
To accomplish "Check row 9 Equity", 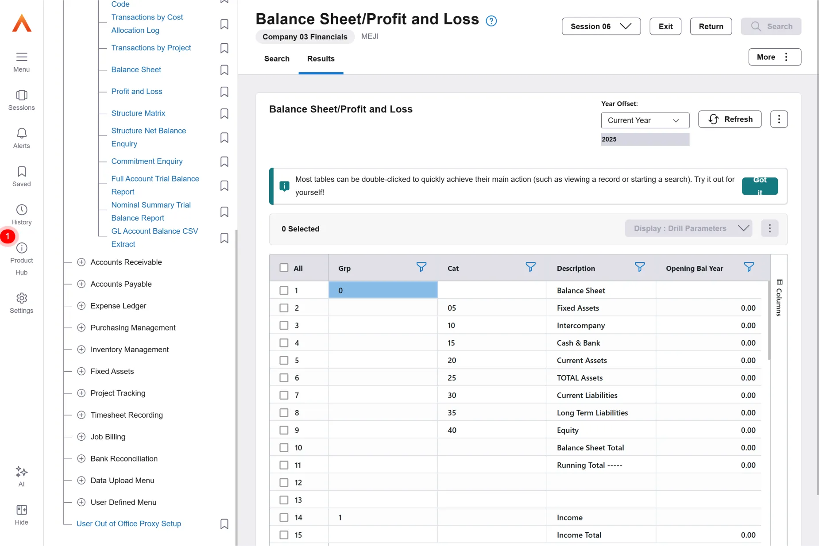I will 284,430.
